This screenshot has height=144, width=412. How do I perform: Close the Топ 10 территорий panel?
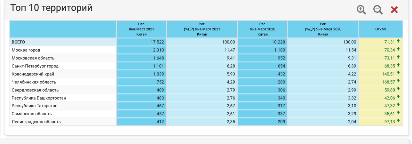(x=394, y=10)
